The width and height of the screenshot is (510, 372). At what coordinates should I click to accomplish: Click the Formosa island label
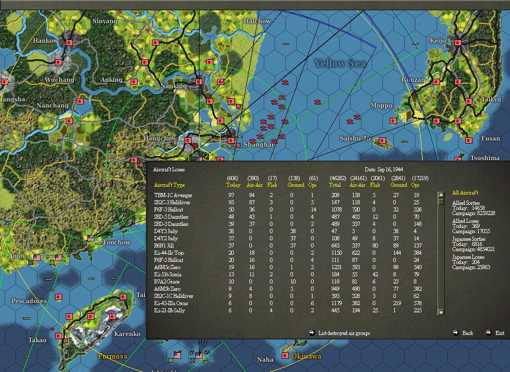113,356
